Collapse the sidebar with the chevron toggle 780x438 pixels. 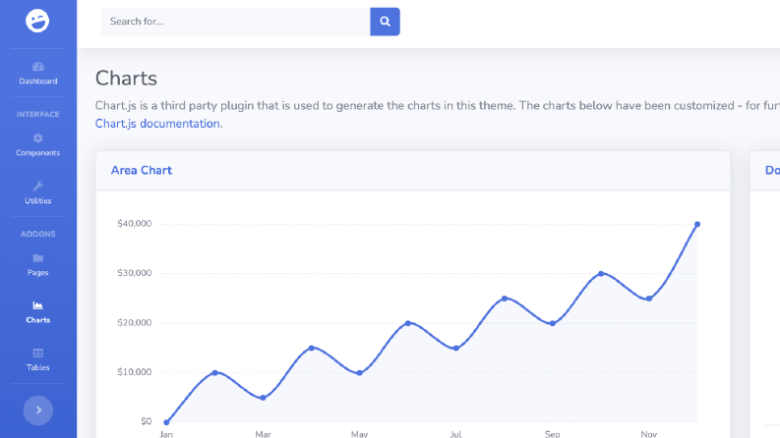coord(38,411)
